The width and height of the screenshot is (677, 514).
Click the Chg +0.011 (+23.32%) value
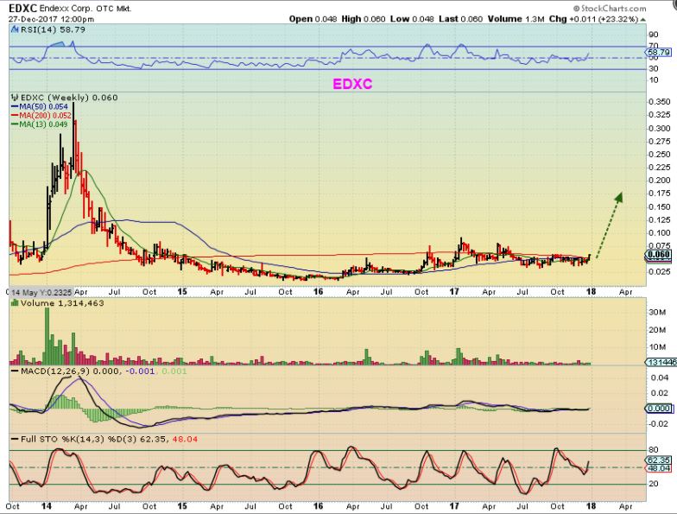(x=596, y=19)
